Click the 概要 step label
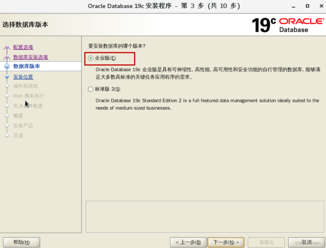Image resolution: width=326 pixels, height=248 pixels. pos(18,116)
